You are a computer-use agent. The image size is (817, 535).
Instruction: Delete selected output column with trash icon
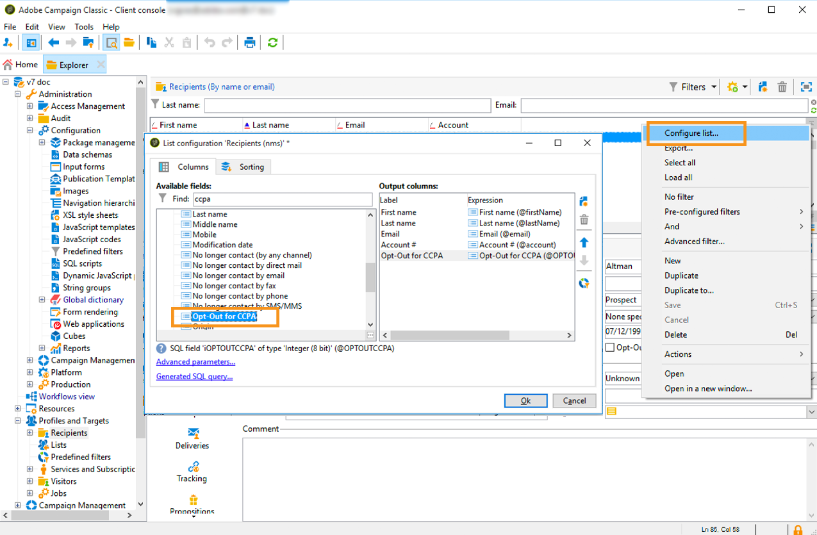click(584, 220)
